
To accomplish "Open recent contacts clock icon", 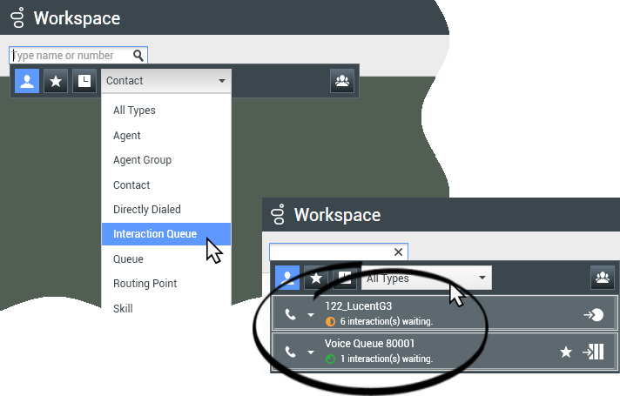I will point(84,81).
